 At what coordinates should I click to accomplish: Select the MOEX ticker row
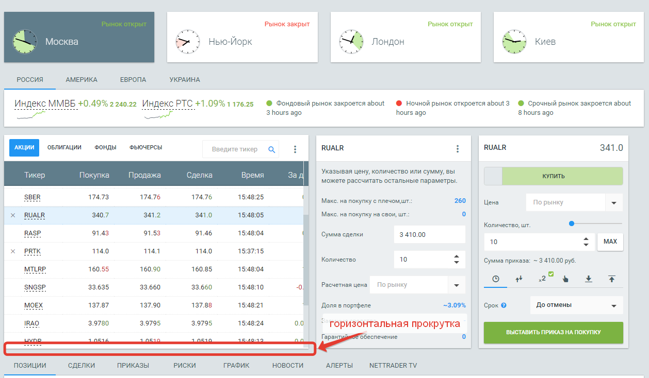point(154,305)
